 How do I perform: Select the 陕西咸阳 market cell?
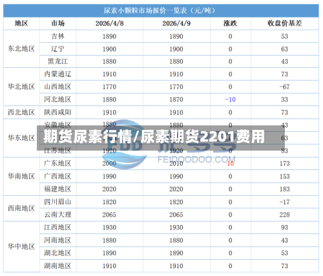point(57,112)
